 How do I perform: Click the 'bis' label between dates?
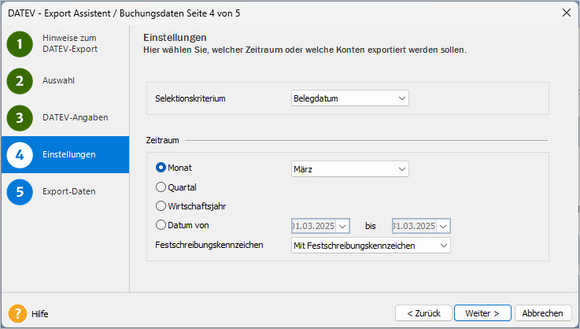pos(370,226)
